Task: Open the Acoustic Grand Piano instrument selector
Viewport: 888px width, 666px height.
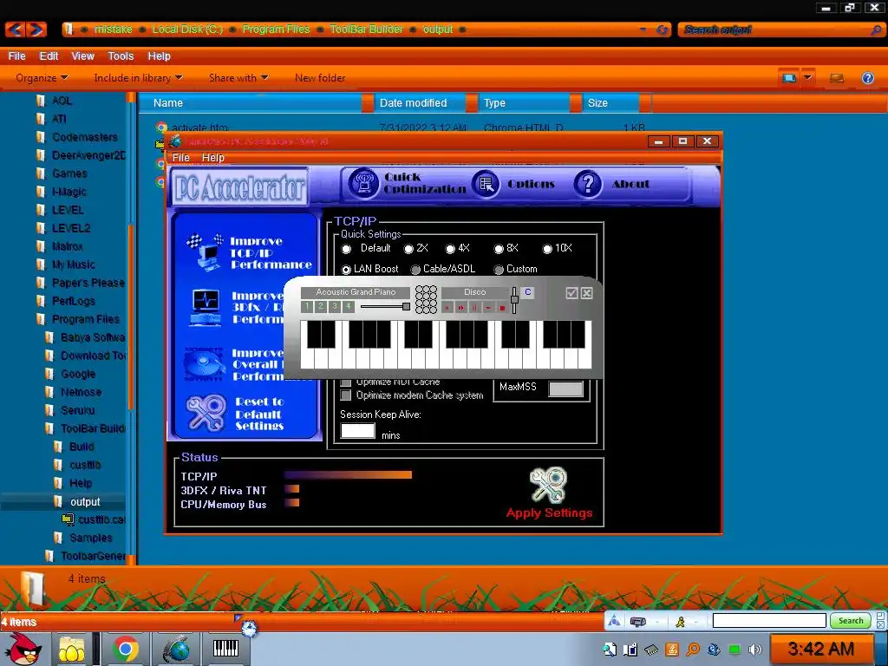Action: click(x=356, y=292)
